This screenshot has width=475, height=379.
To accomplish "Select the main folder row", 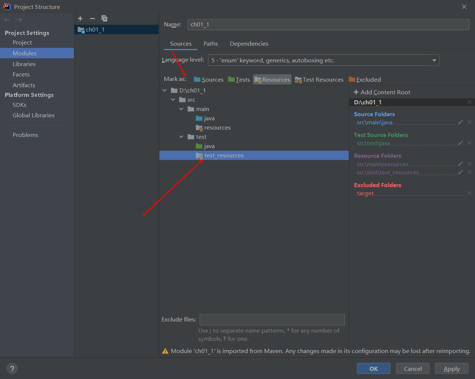I will (254, 109).
